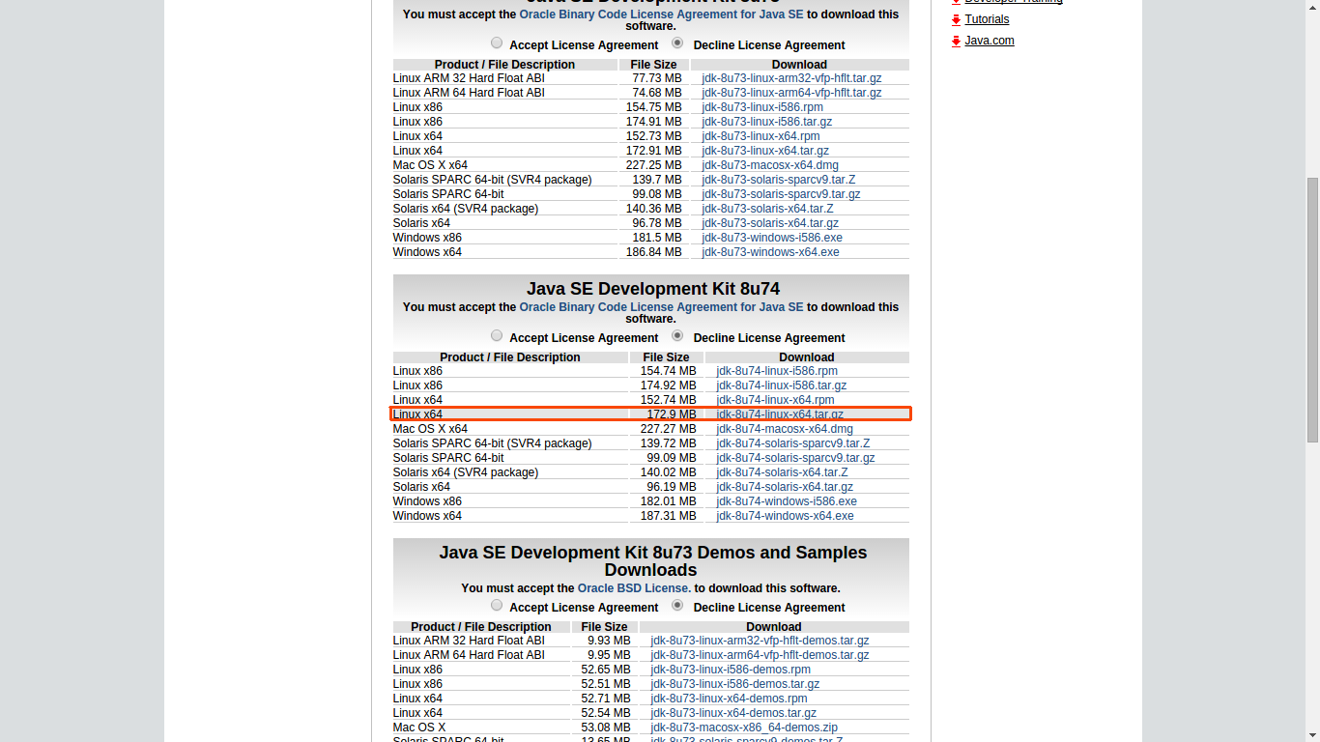
Task: Download jdk-8u73-linux-x64-demos.rpm
Action: pos(729,699)
